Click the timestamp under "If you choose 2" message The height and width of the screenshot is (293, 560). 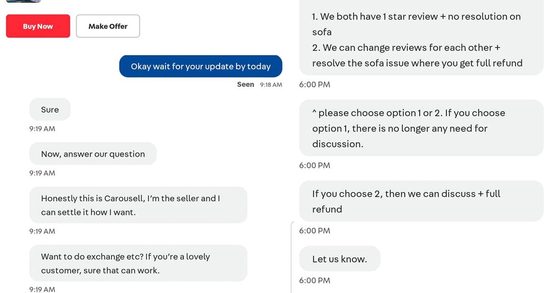(315, 230)
